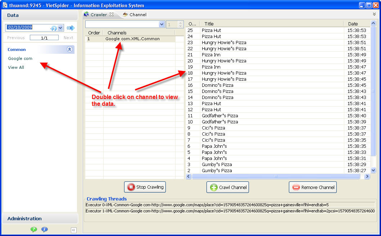Select order 2 Gumby"s Pizza title
Screen dimensions: 381x236
[x=217, y=171]
